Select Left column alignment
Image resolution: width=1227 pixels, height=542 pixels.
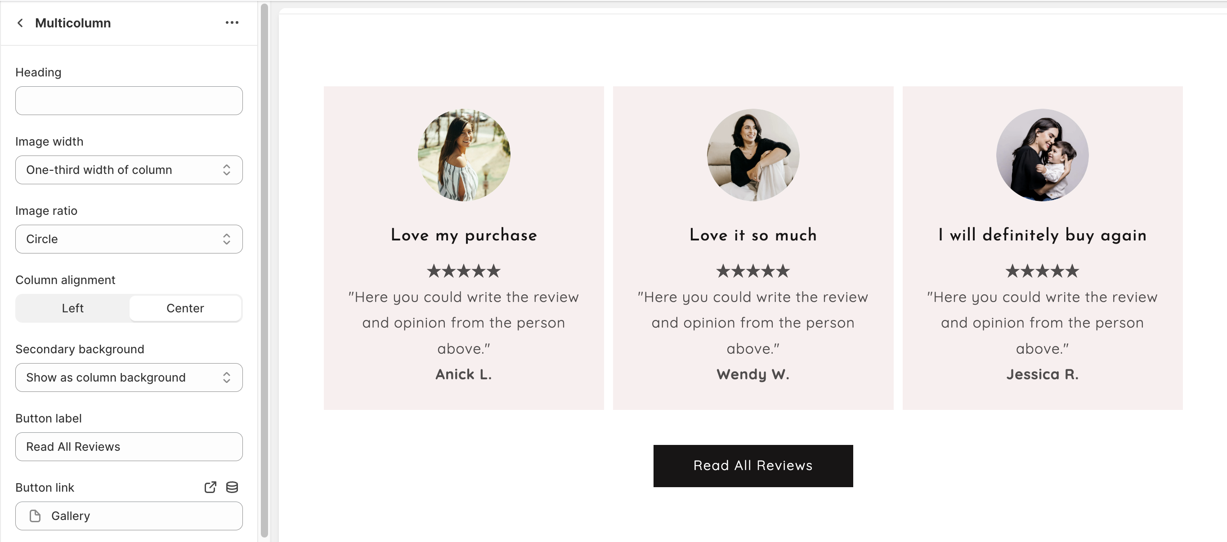(72, 308)
